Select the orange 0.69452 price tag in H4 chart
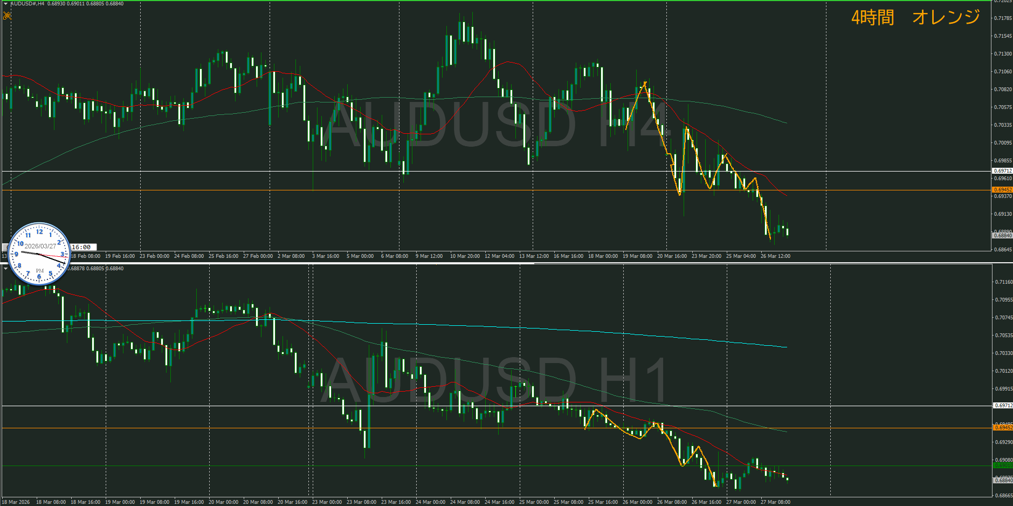 (x=1002, y=190)
